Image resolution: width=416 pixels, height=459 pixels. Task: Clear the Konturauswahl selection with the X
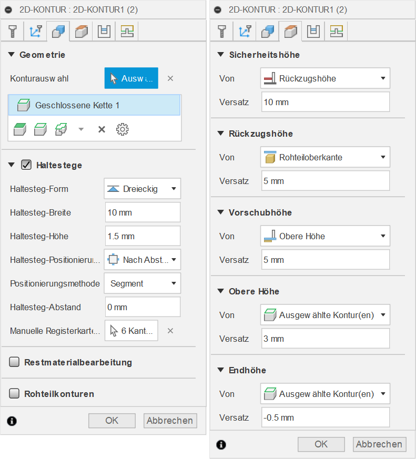click(x=170, y=78)
